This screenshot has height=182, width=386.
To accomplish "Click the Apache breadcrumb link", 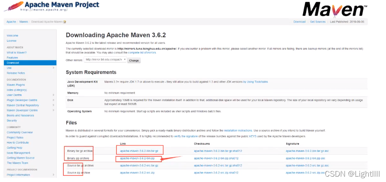I will click(11, 22).
